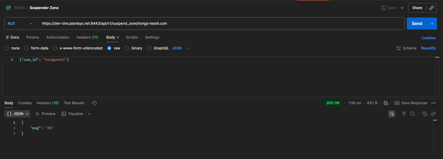Expand Visualize options chevron
The width and height of the screenshot is (443, 159).
[89, 114]
